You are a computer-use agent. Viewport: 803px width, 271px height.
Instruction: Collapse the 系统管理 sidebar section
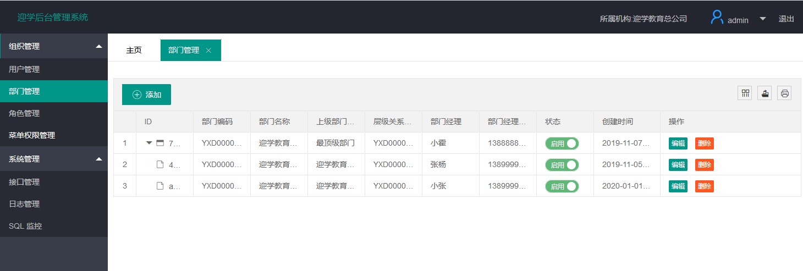pos(54,159)
